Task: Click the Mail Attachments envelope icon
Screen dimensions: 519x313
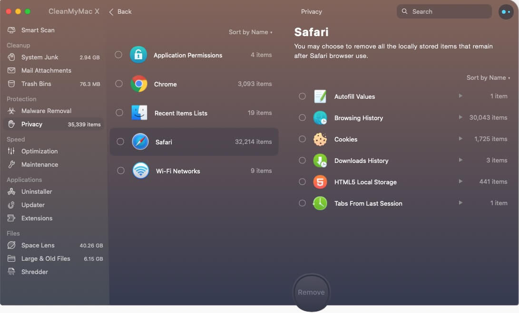Action: click(x=11, y=70)
